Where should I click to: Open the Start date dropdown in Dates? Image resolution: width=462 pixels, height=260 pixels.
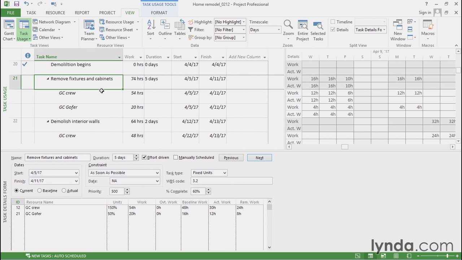click(76, 173)
